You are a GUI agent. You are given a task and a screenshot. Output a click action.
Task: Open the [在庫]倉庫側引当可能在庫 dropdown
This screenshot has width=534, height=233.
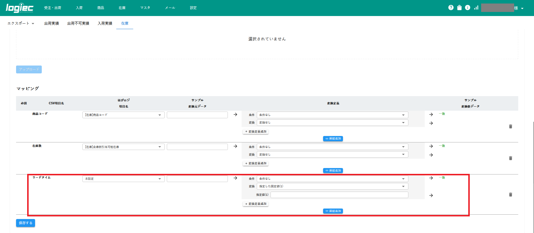tap(123, 147)
